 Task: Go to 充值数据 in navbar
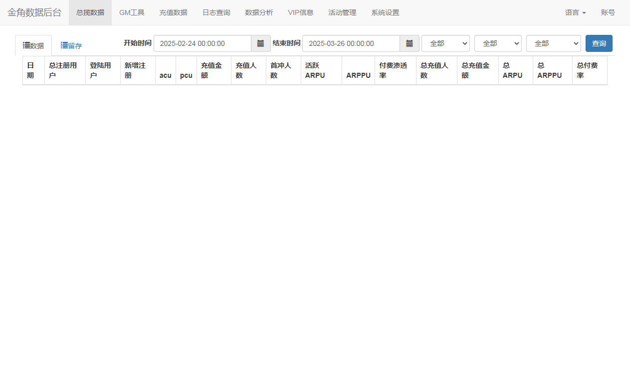174,12
